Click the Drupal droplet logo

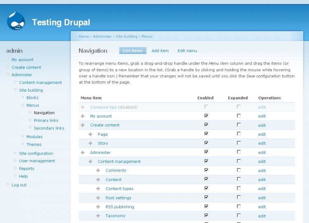pos(16,21)
